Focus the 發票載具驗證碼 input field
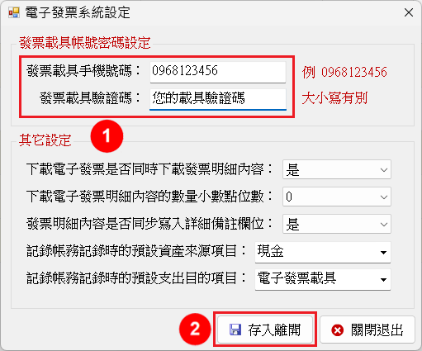Image resolution: width=422 pixels, height=351 pixels. point(218,99)
